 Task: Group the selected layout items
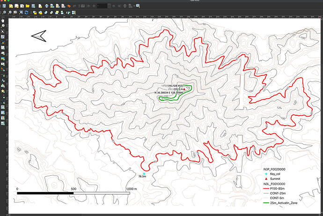[x=46, y=12]
